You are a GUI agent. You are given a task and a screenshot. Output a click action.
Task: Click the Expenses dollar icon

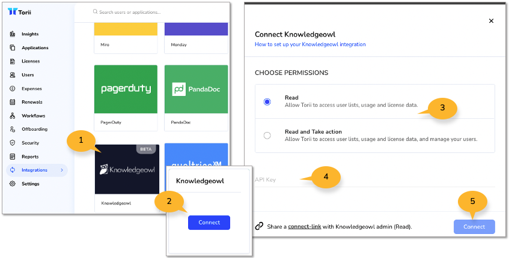[x=13, y=88]
